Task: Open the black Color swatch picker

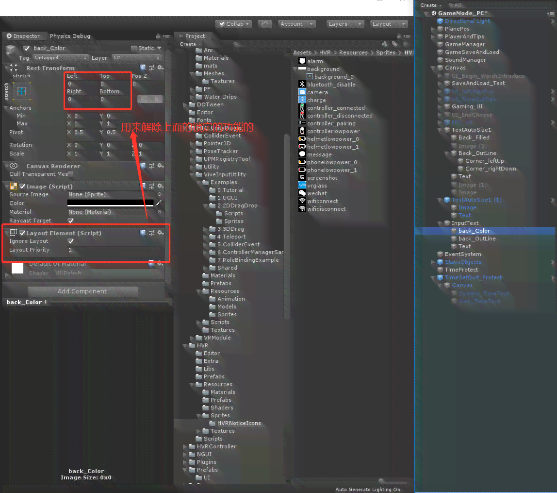Action: tap(111, 203)
